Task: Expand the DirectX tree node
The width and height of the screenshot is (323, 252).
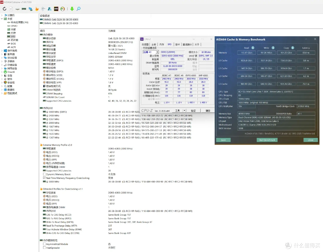Action: tap(2, 72)
